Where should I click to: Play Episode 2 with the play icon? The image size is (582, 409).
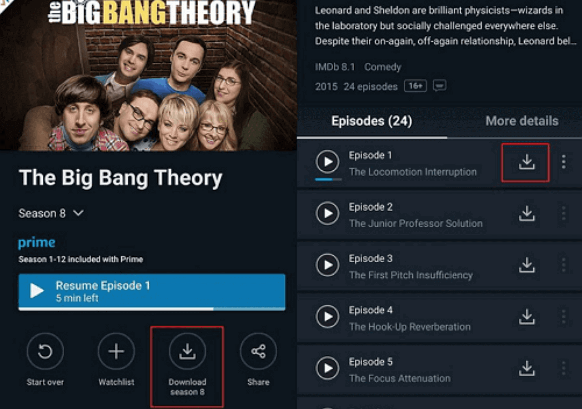coord(327,214)
